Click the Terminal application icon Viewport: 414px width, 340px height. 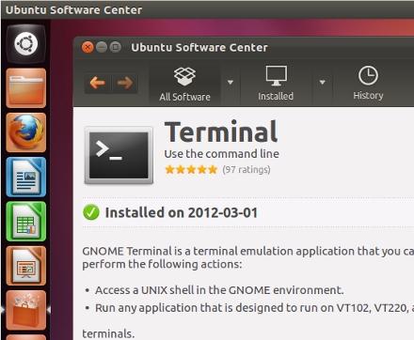pos(119,155)
